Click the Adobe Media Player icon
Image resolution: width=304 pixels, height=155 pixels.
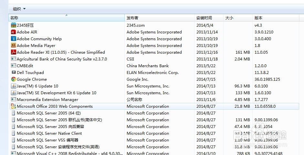14,46
